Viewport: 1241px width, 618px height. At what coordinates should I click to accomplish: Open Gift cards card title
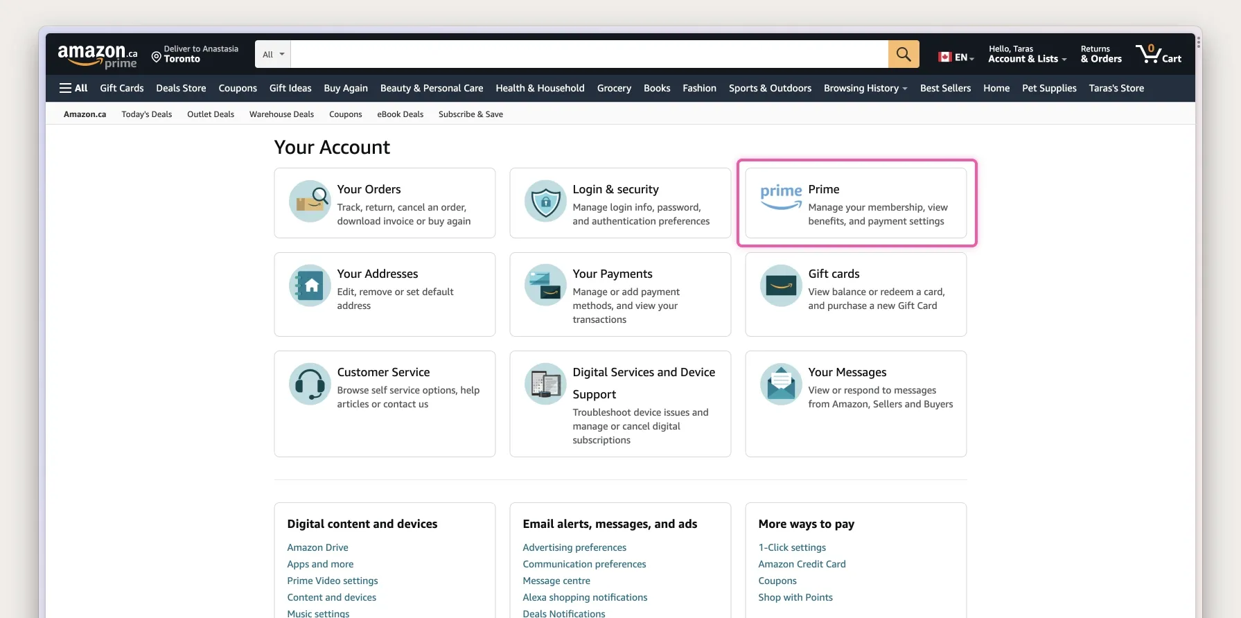tap(834, 274)
